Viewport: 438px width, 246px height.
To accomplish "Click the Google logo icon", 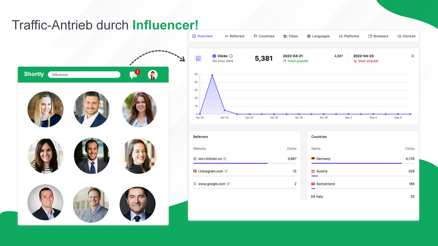I will (x=195, y=184).
